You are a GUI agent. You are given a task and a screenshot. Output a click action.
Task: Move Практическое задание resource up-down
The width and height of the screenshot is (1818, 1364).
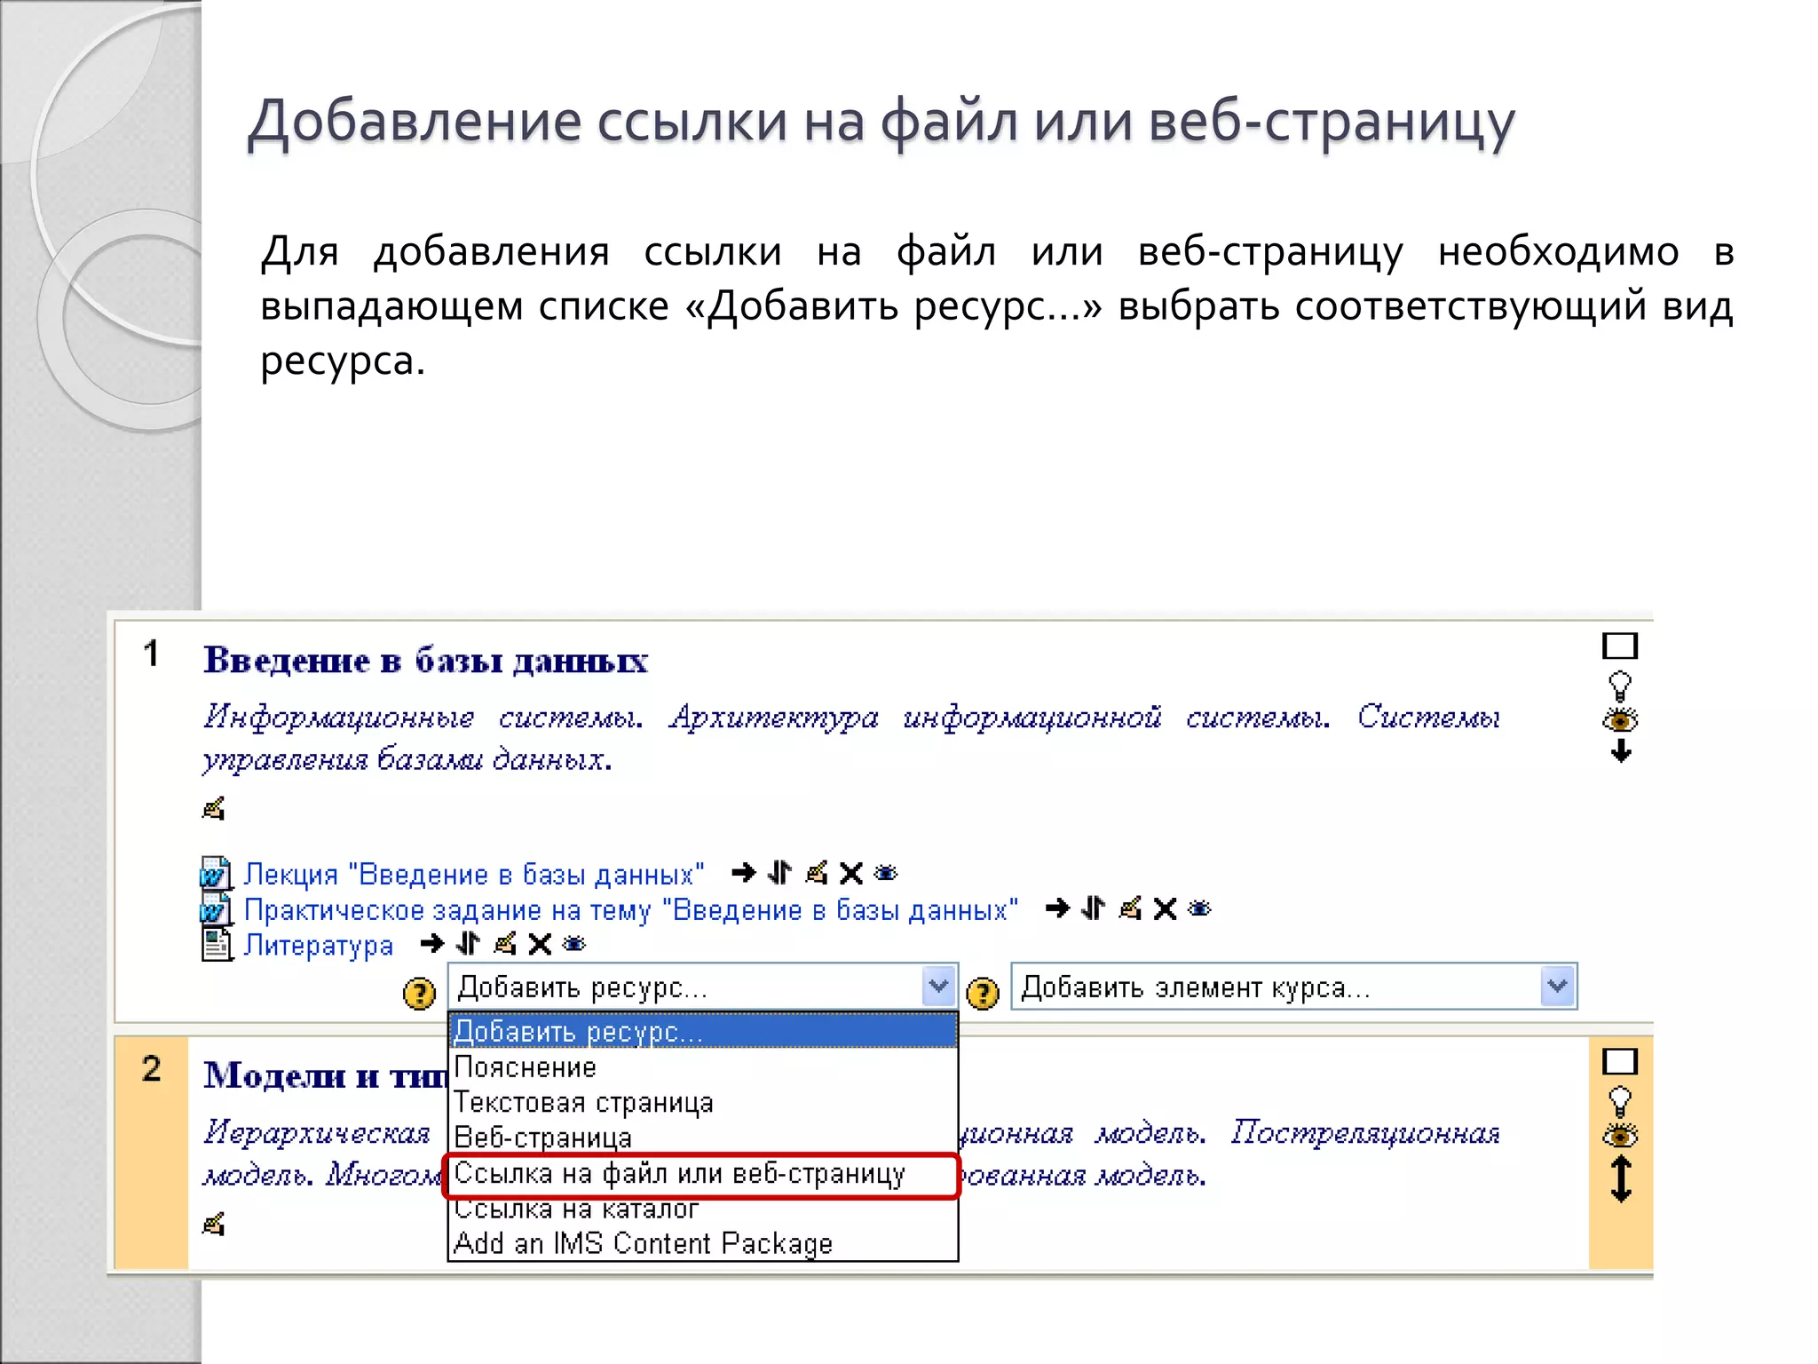click(x=1094, y=908)
